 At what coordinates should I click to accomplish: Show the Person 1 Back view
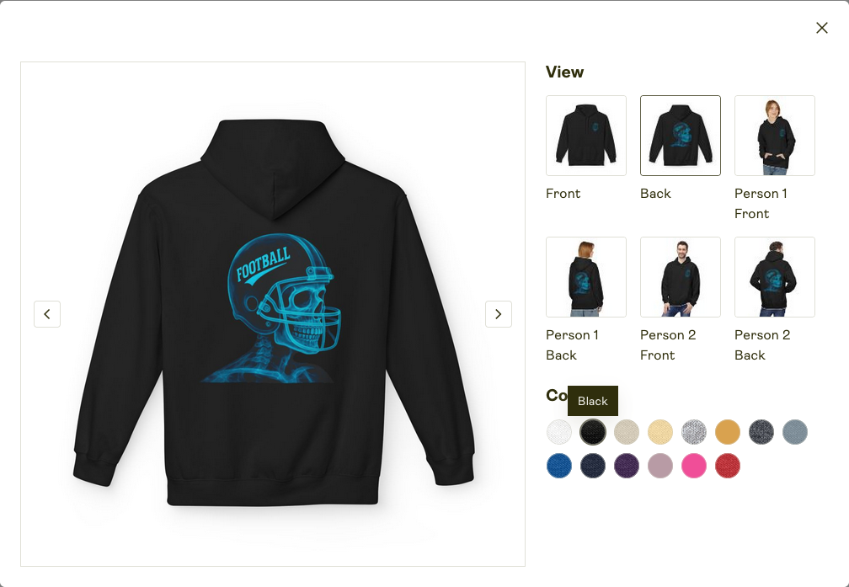coord(586,277)
